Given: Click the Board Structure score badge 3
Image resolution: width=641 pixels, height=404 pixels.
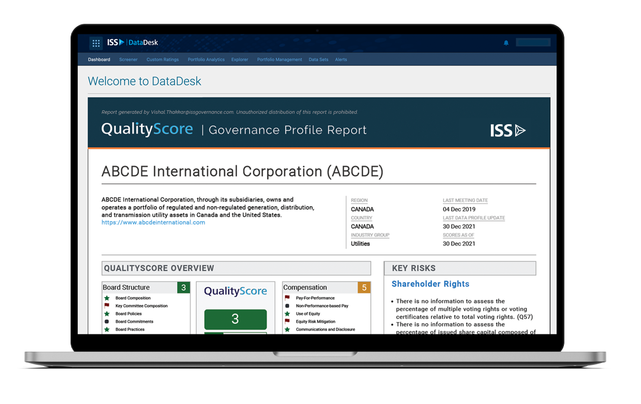Looking at the screenshot, I should tap(183, 288).
